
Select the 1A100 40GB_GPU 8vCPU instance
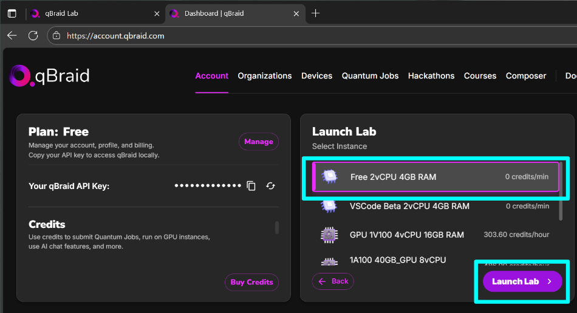[435, 260]
